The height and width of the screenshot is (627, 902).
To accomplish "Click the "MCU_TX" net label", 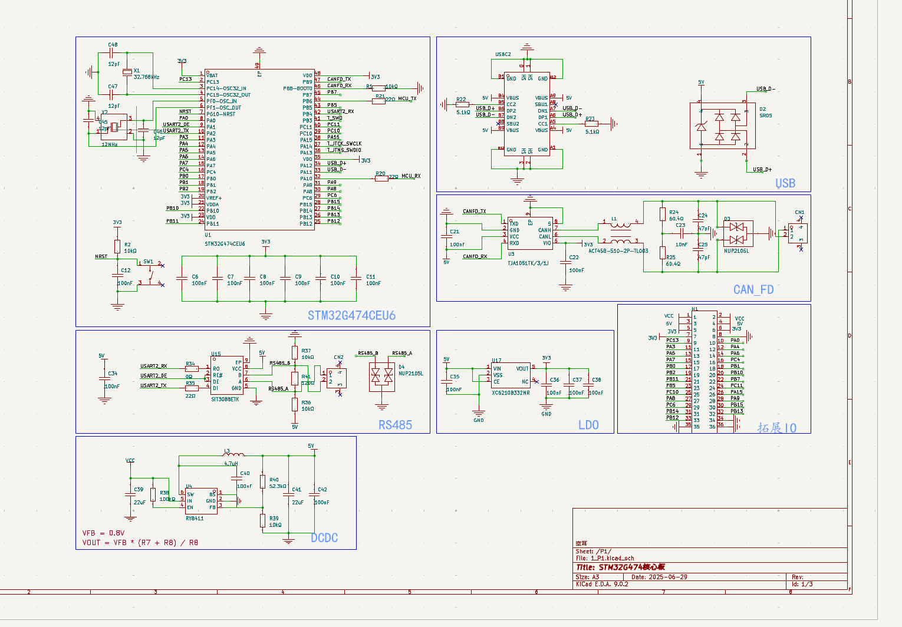I will (x=407, y=98).
